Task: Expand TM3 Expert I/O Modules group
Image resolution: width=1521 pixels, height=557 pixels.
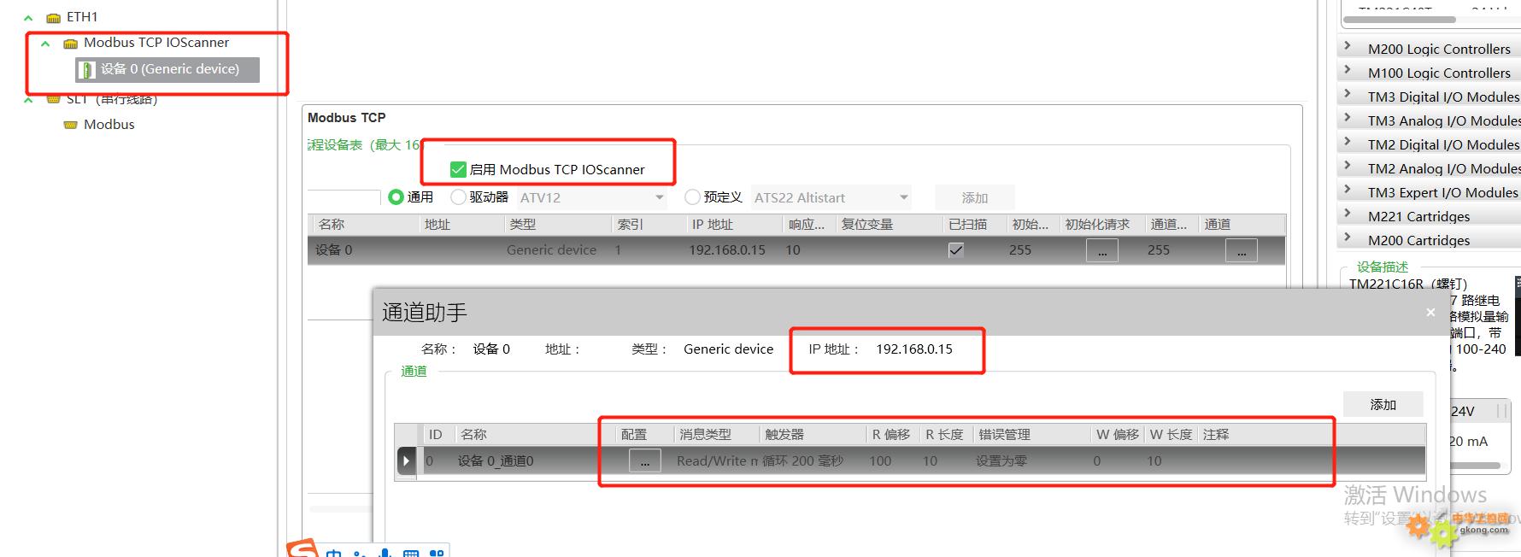Action: pos(1348,190)
